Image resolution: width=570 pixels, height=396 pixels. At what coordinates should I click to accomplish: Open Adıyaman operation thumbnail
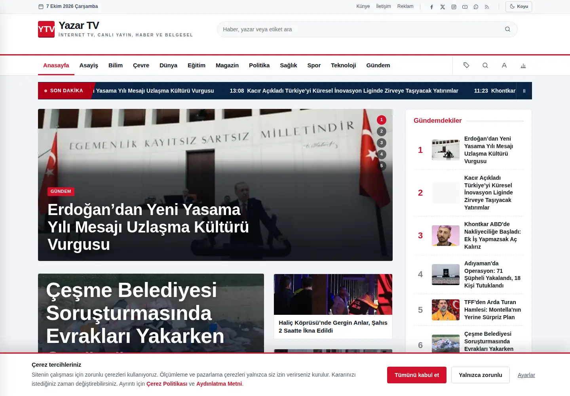tap(446, 274)
